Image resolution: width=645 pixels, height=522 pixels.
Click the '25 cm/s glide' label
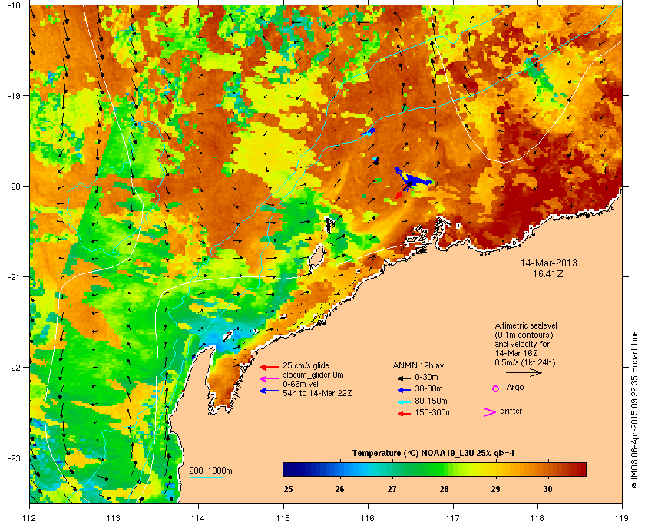(306, 365)
